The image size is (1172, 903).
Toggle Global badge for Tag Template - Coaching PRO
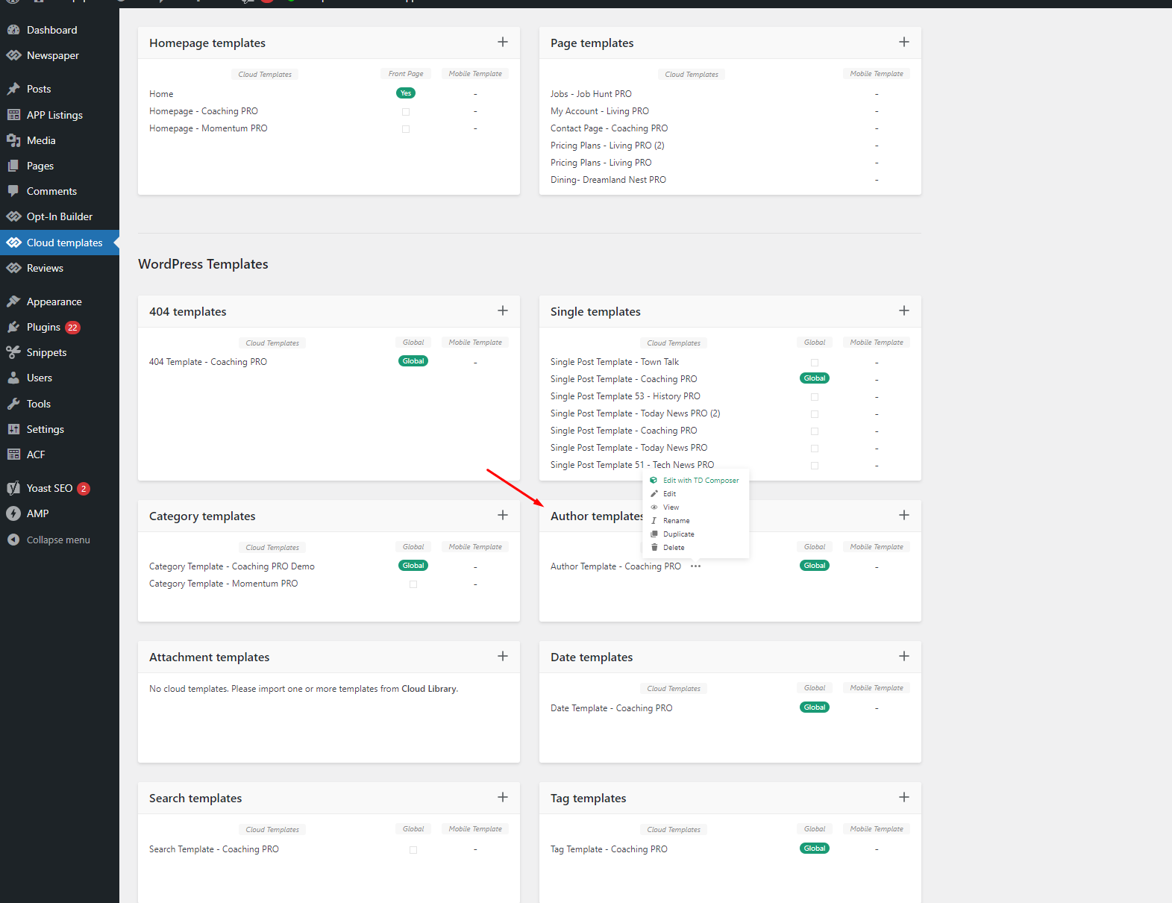(x=815, y=849)
